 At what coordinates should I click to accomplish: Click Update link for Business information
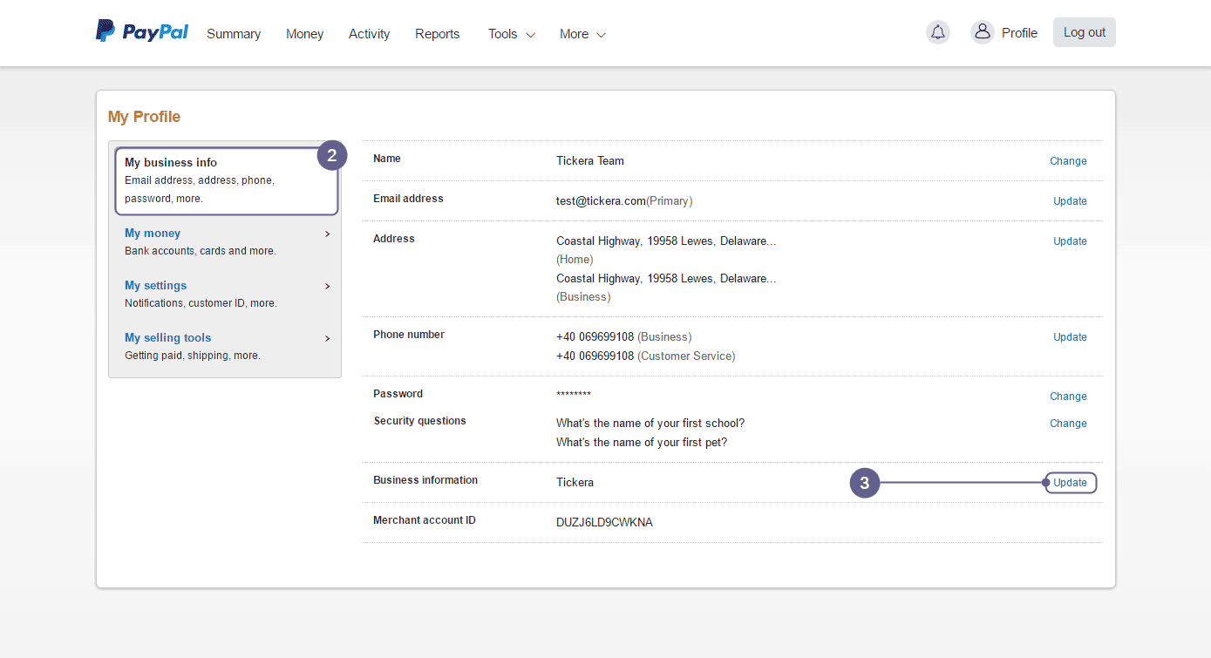pos(1070,483)
